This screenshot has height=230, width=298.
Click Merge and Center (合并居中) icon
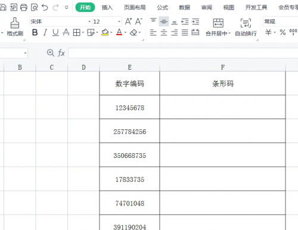218,23
